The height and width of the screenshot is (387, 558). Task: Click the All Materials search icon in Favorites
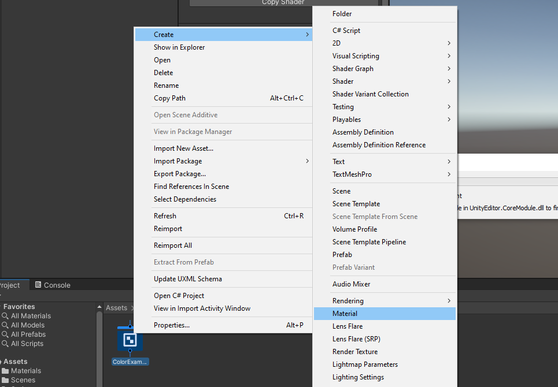pyautogui.click(x=5, y=316)
